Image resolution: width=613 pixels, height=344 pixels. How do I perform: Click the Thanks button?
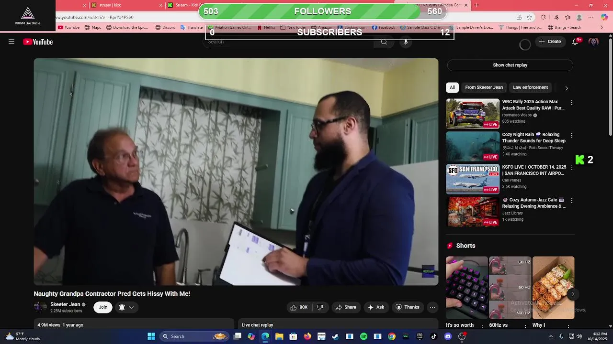coord(408,307)
